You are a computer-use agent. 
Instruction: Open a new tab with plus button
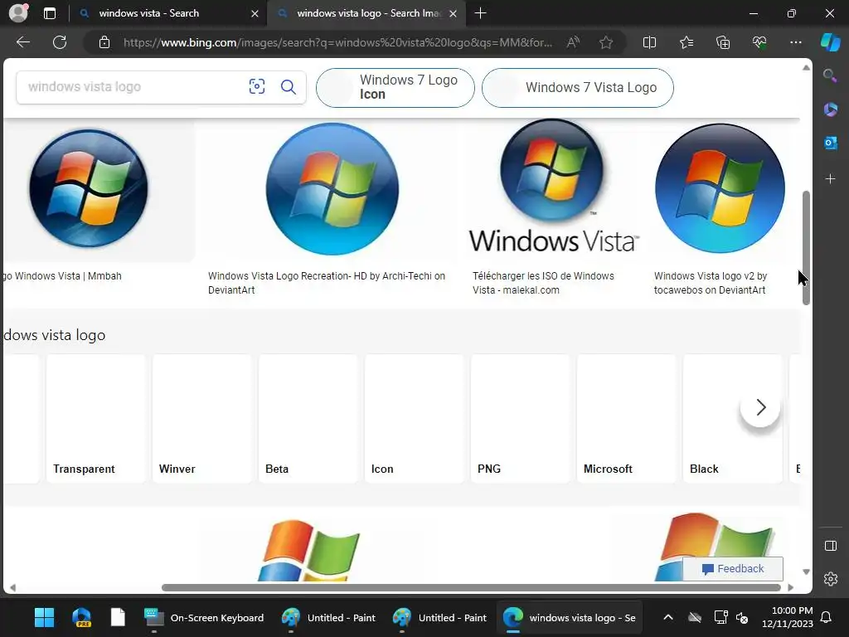[x=480, y=13]
